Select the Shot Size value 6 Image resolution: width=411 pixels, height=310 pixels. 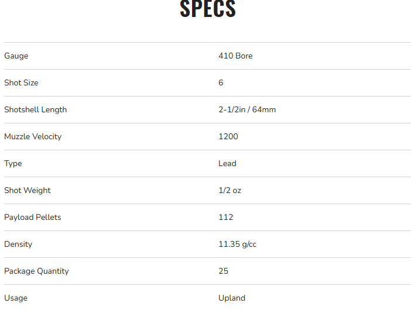click(x=221, y=83)
